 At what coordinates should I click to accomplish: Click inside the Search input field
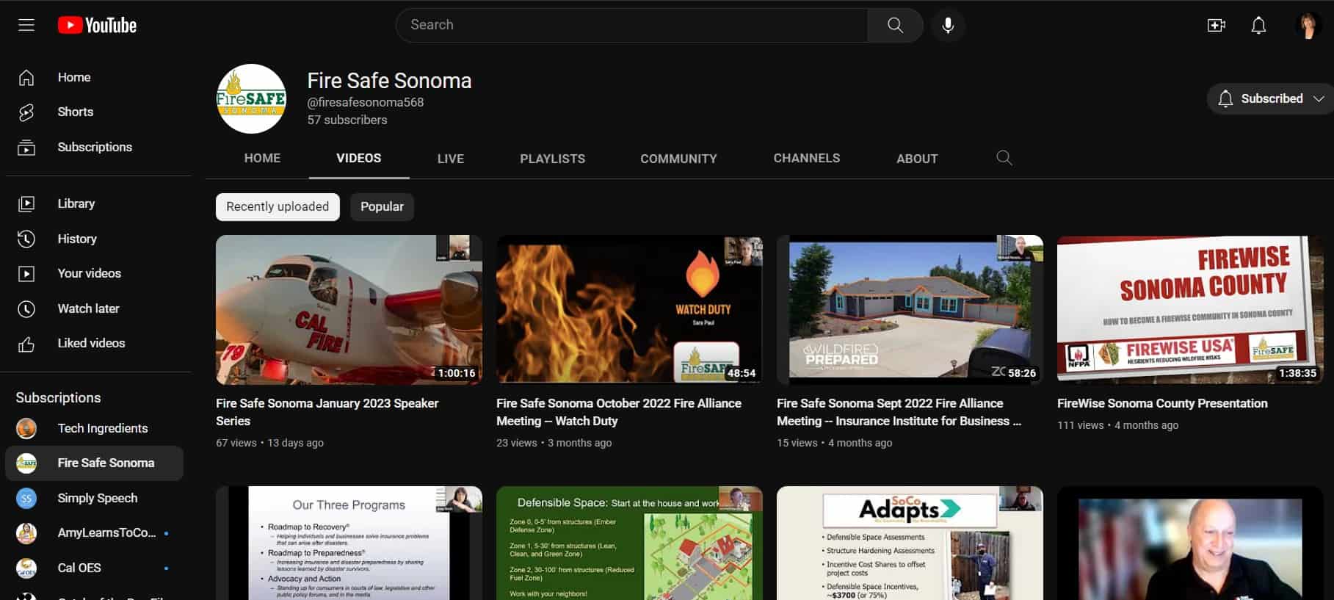pos(631,25)
